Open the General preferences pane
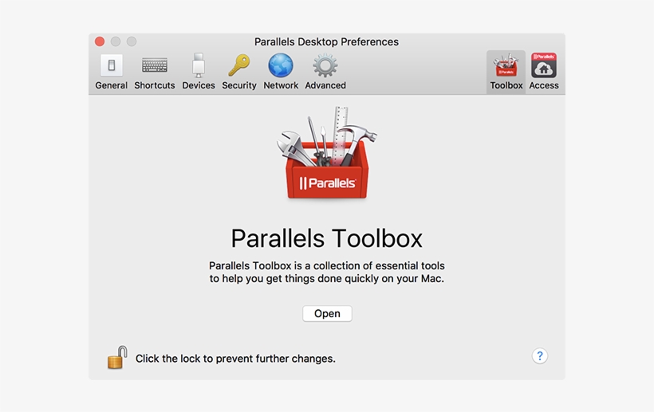 pos(112,72)
